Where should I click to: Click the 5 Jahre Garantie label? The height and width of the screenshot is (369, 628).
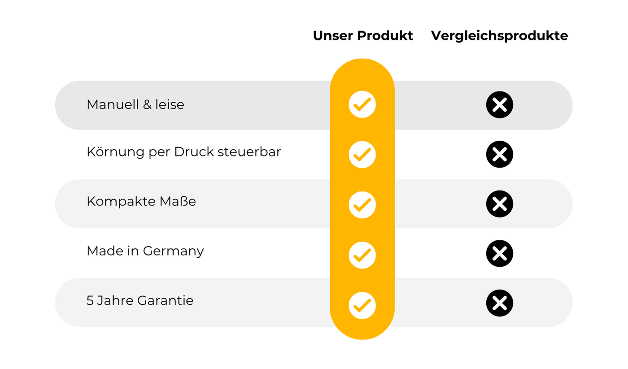point(140,300)
